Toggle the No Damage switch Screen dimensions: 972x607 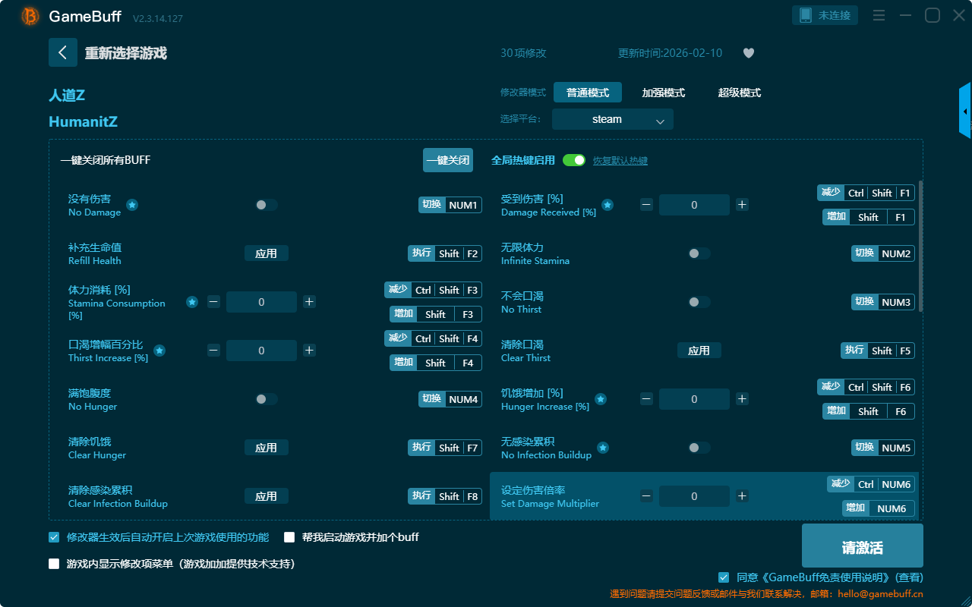pyautogui.click(x=266, y=205)
